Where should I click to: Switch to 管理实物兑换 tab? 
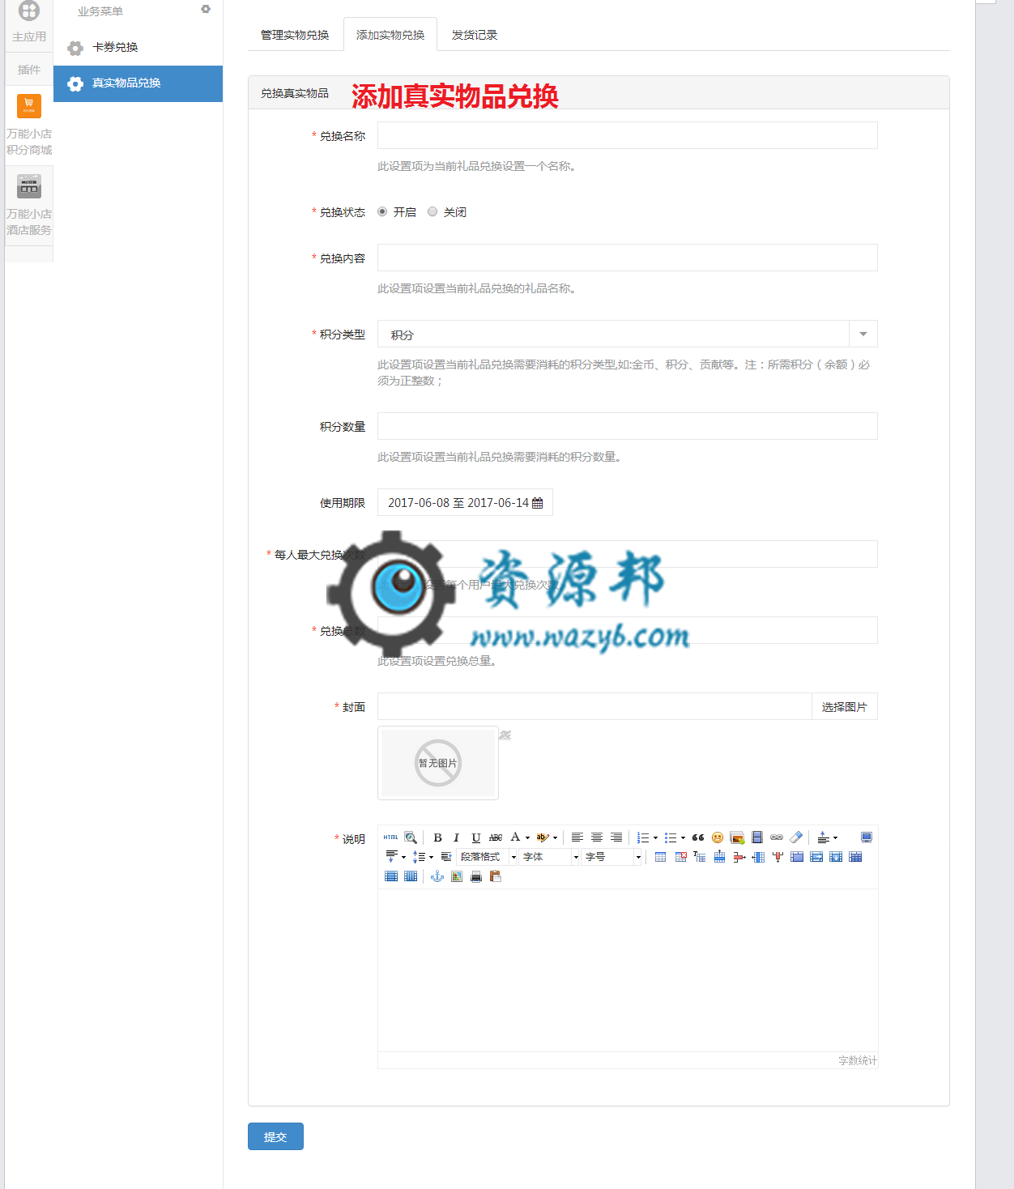tap(295, 35)
